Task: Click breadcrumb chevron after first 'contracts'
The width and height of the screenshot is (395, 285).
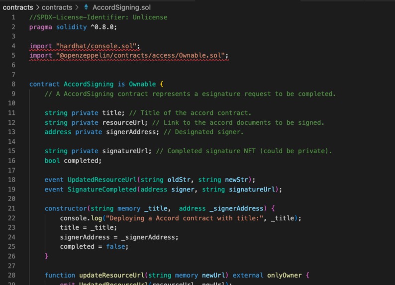Action: [x=37, y=7]
